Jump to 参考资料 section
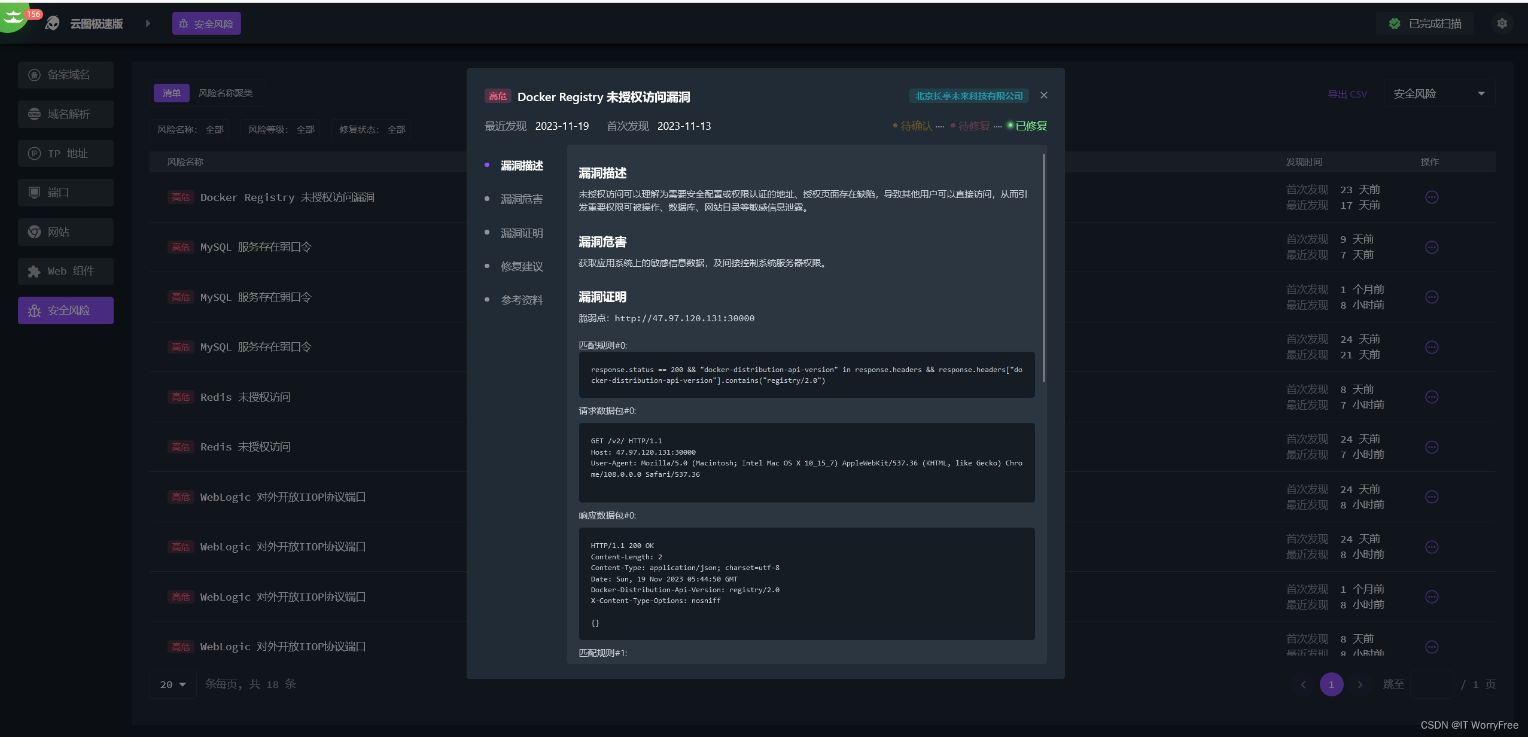The width and height of the screenshot is (1528, 737). point(522,300)
